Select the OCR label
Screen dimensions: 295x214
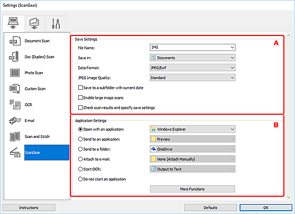point(28,105)
